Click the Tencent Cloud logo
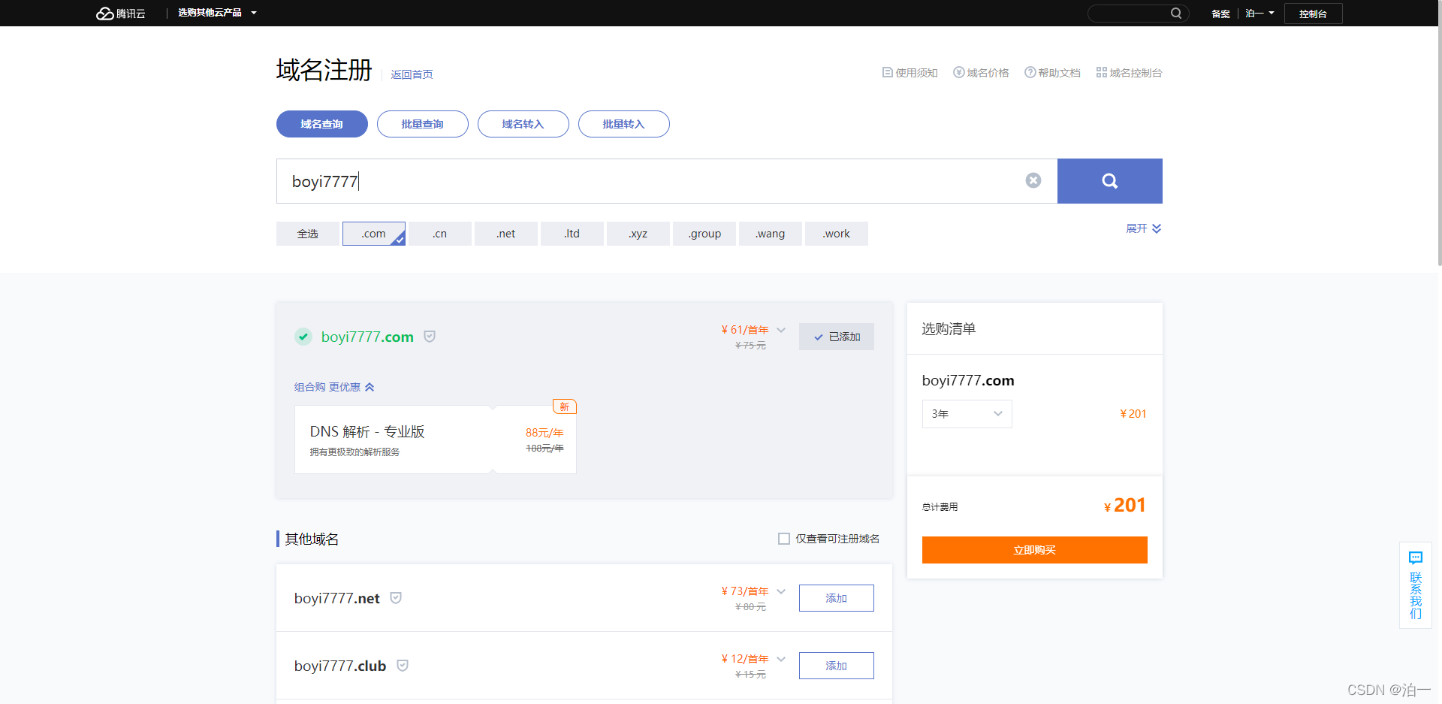The image size is (1442, 704). (121, 14)
